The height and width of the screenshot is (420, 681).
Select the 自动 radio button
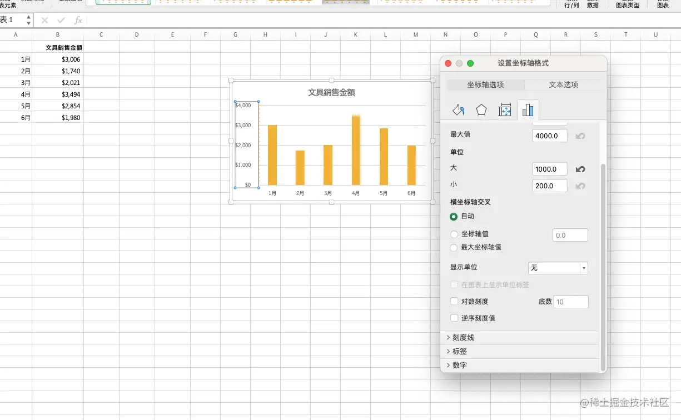pos(454,216)
